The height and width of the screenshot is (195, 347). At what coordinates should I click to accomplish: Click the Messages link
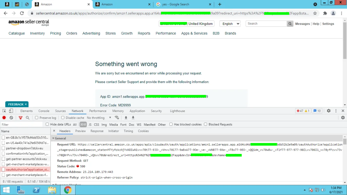(302, 24)
